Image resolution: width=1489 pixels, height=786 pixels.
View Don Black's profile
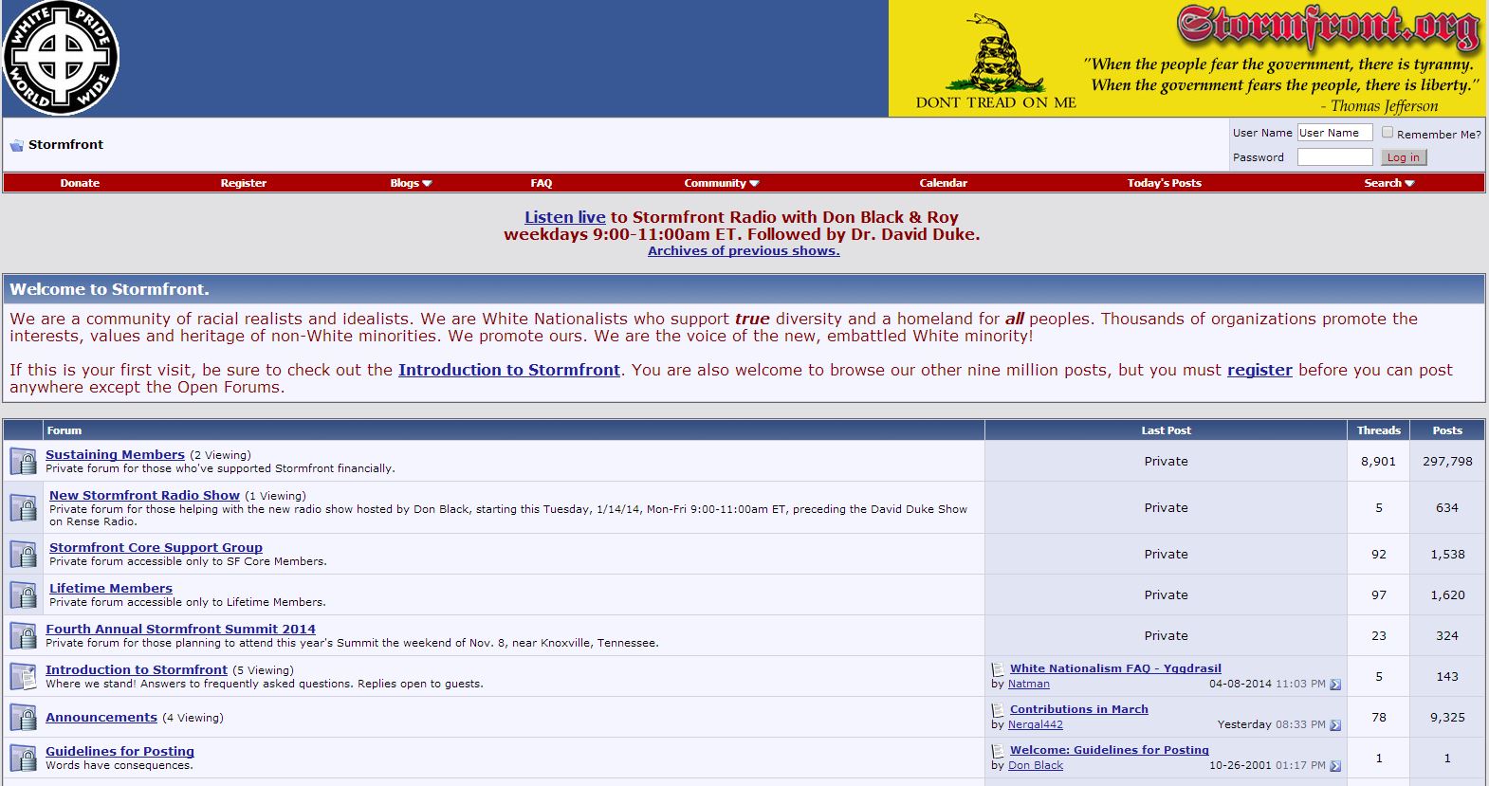[x=1036, y=765]
